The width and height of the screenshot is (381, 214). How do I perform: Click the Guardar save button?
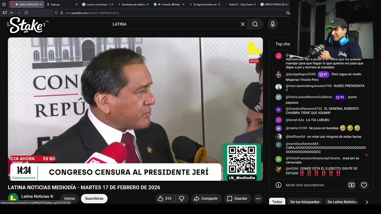coord(238,199)
